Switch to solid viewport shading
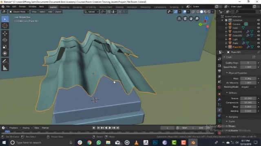The height and width of the screenshot is (146, 261). (x=201, y=12)
